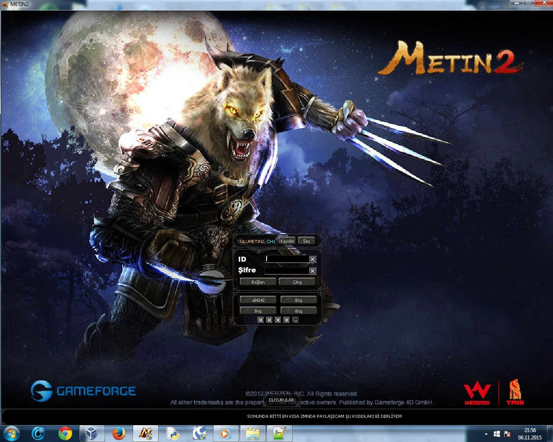Open Google Chrome from taskbar

pos(65,433)
